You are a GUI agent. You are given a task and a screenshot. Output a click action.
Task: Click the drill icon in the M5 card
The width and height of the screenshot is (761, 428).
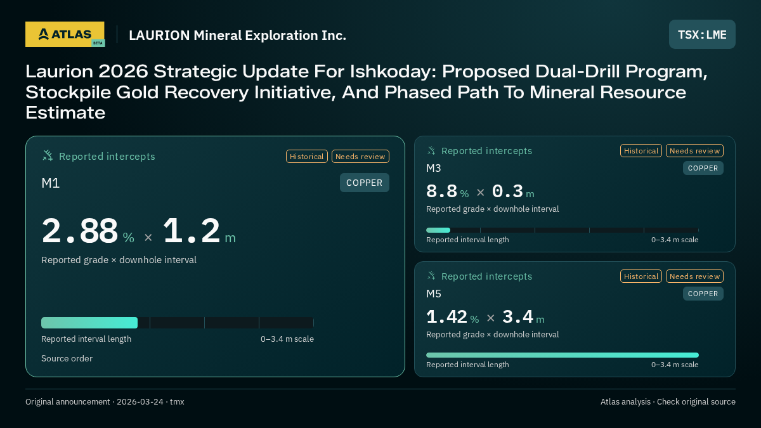coord(431,276)
